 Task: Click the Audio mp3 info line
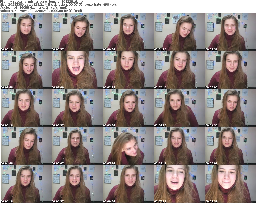(34, 8)
